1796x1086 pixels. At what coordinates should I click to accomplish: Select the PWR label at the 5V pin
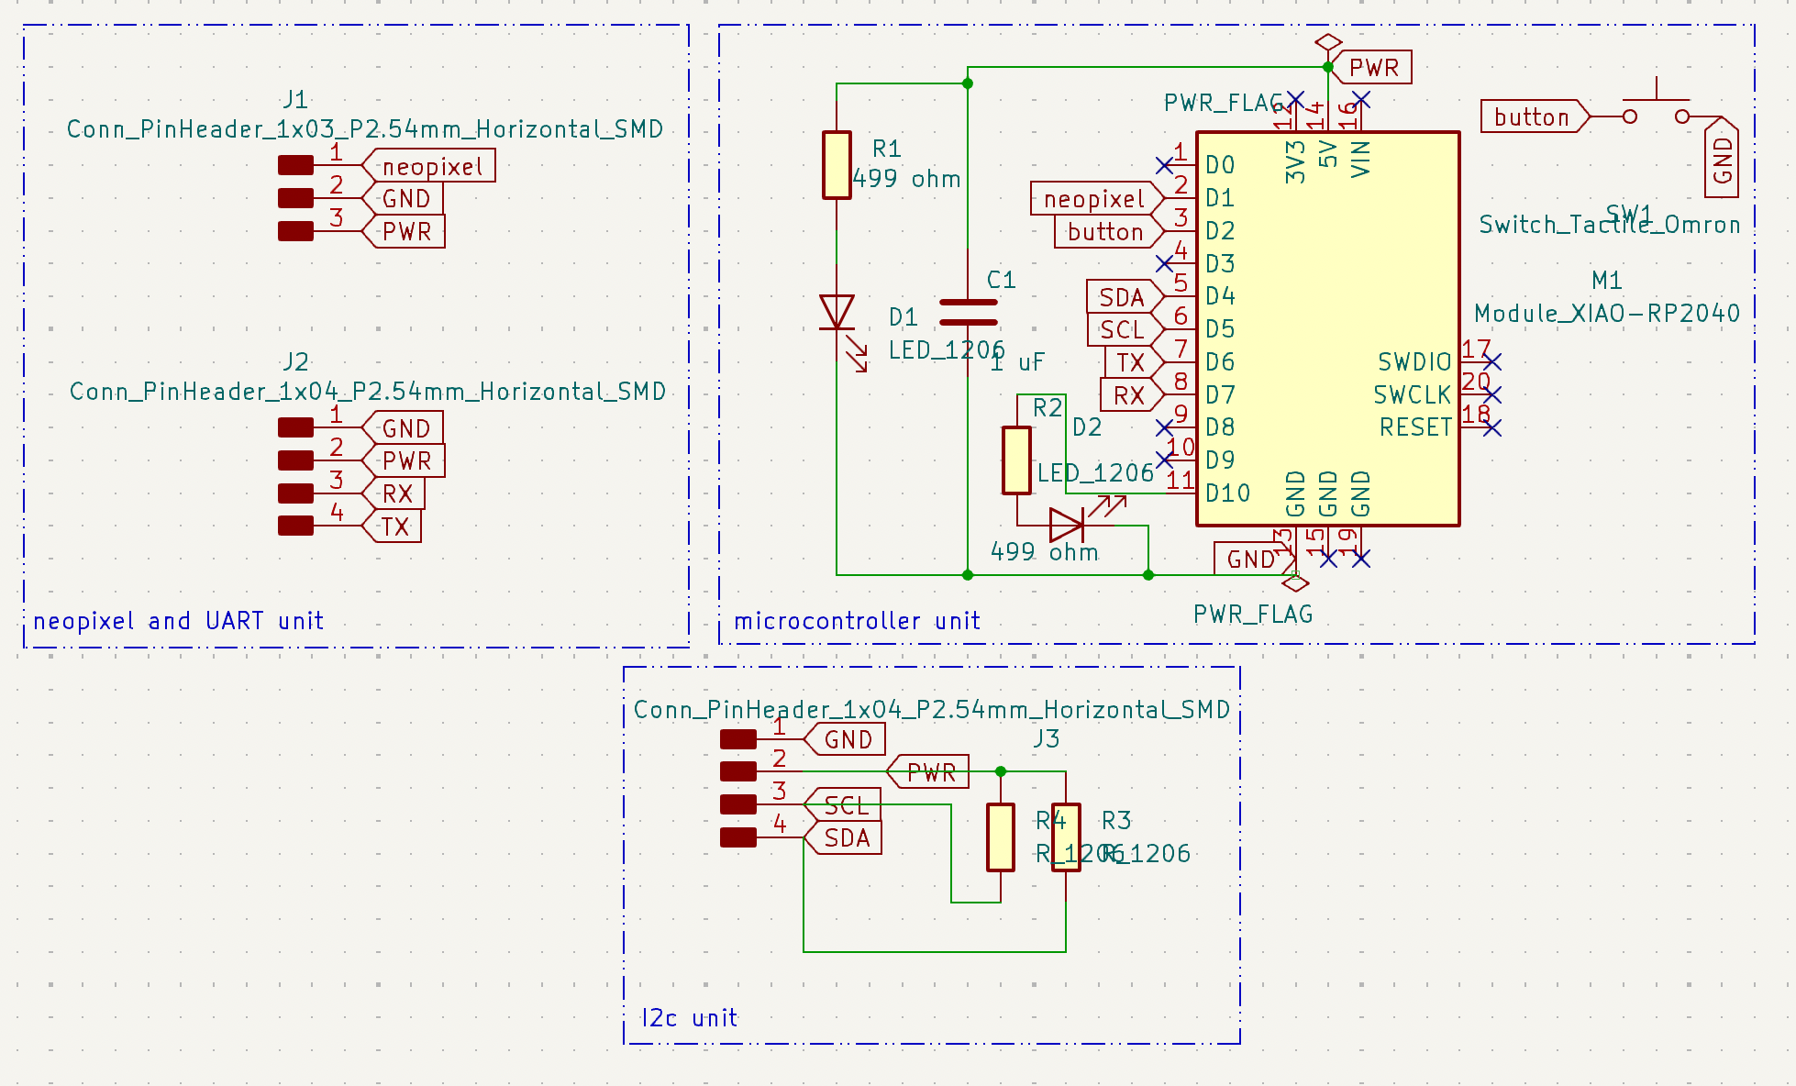click(1370, 67)
